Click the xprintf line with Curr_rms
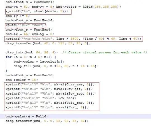151x126 pixels. click(50, 84)
